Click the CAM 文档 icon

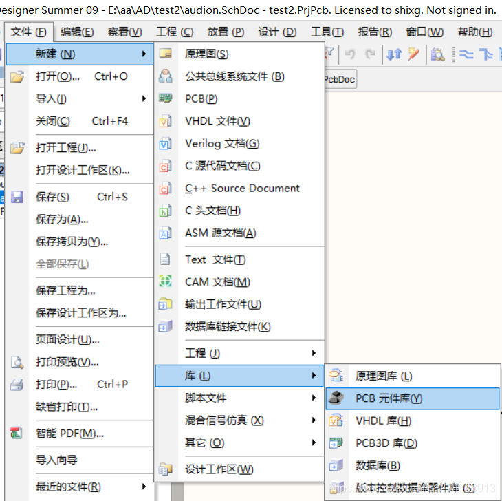[x=165, y=281]
